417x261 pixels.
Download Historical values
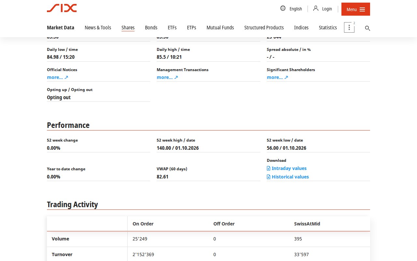click(x=288, y=177)
